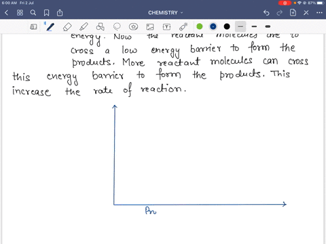Select the Eraser tool

[67, 27]
